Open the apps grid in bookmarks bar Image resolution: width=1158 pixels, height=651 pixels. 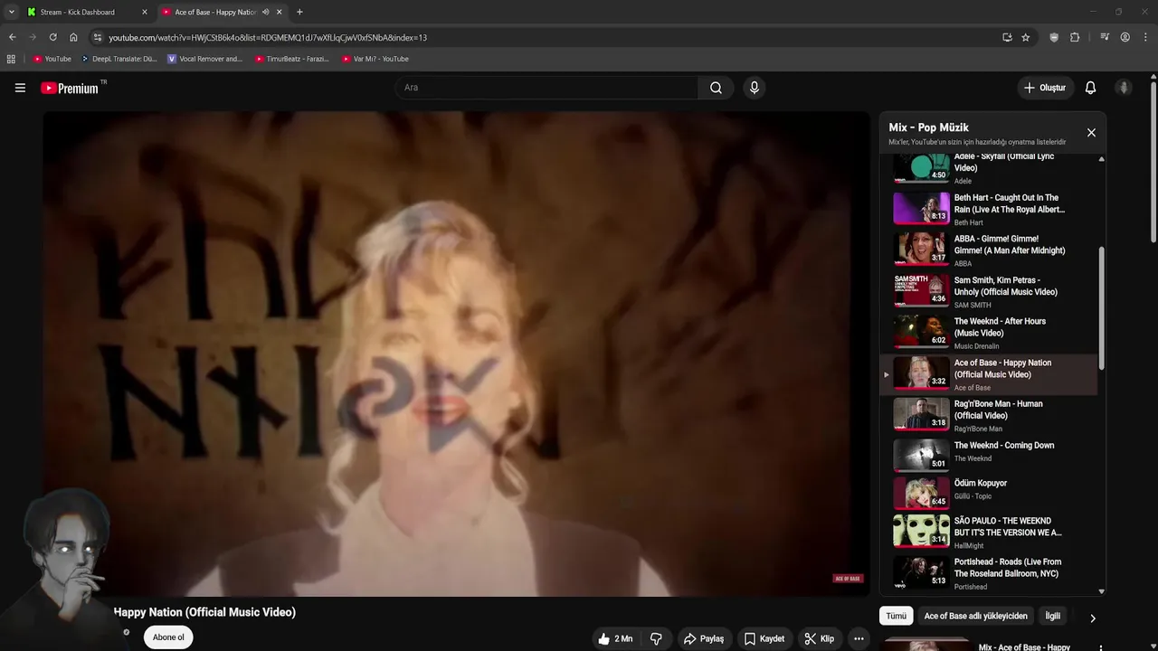[x=11, y=59]
